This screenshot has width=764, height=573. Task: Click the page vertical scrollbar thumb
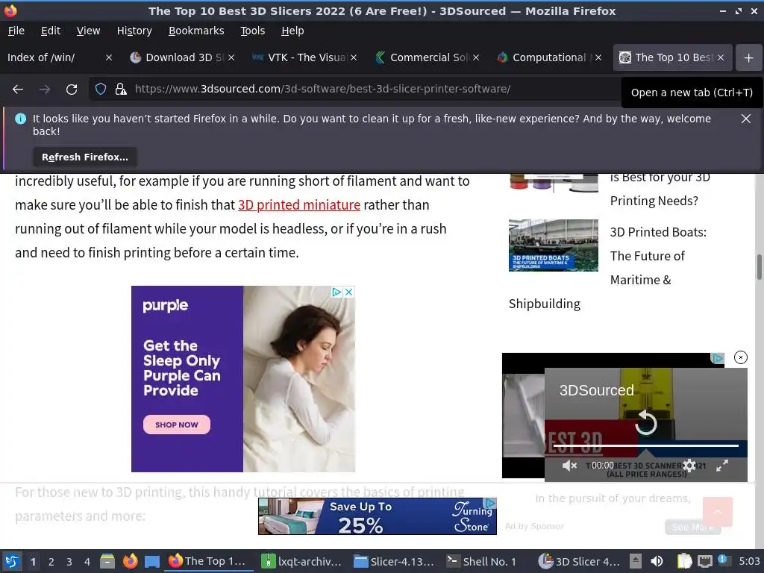click(x=759, y=267)
